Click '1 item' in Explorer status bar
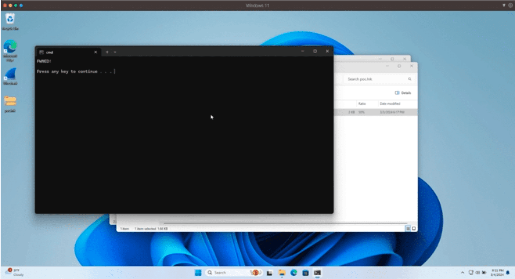This screenshot has width=515, height=279. [x=125, y=229]
